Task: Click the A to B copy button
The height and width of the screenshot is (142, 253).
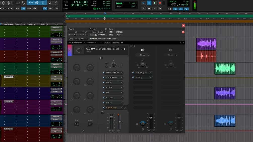Action: coord(107,43)
